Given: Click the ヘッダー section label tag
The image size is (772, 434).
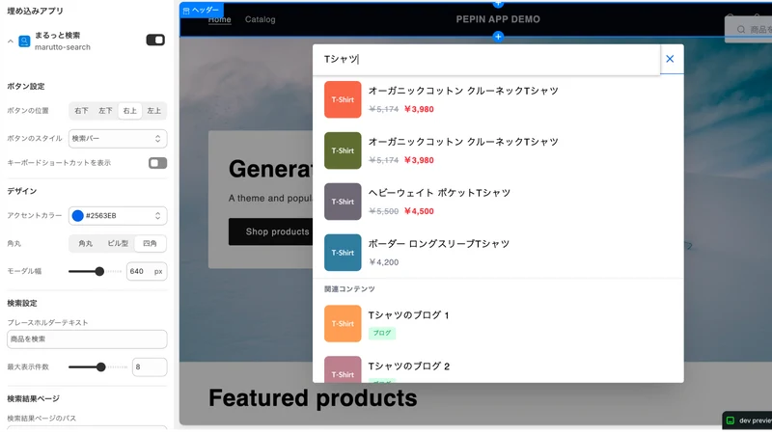Looking at the screenshot, I should click(x=202, y=10).
